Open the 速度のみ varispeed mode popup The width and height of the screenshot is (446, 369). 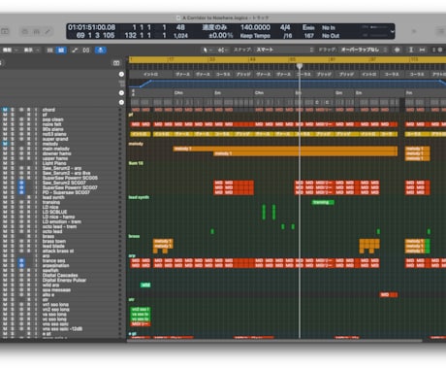point(214,27)
